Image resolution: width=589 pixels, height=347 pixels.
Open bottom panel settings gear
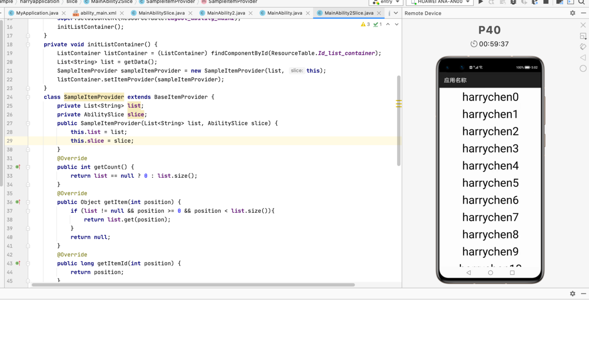point(573,293)
